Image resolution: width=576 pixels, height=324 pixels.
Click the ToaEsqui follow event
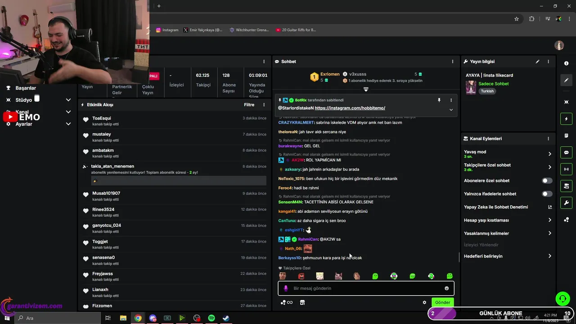coord(175,121)
